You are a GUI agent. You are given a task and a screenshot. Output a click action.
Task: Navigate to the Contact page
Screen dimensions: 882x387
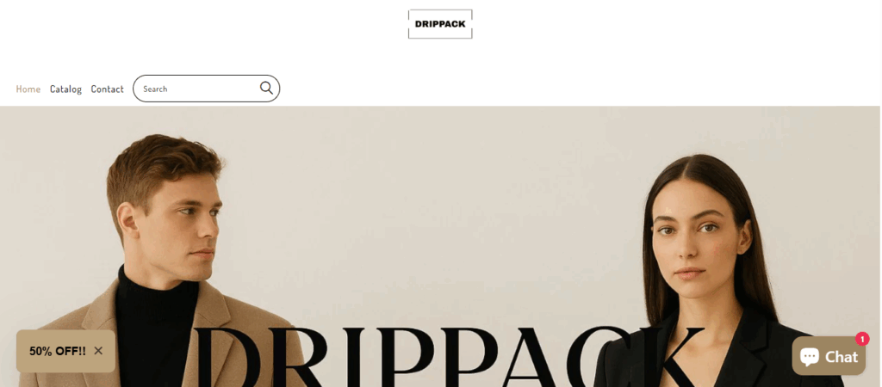(x=107, y=89)
